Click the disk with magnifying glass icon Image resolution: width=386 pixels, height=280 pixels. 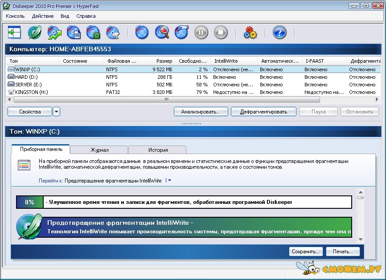pos(162,32)
